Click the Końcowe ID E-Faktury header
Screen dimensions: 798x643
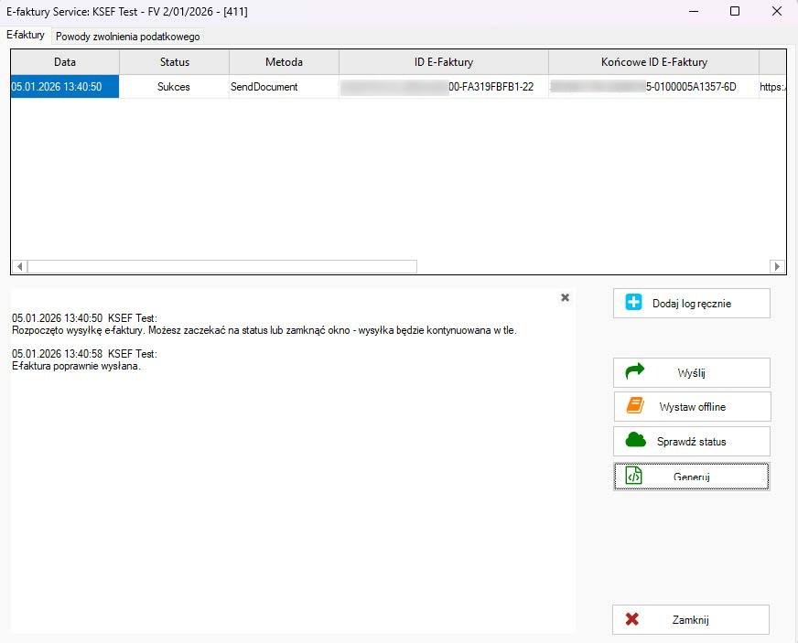click(653, 62)
